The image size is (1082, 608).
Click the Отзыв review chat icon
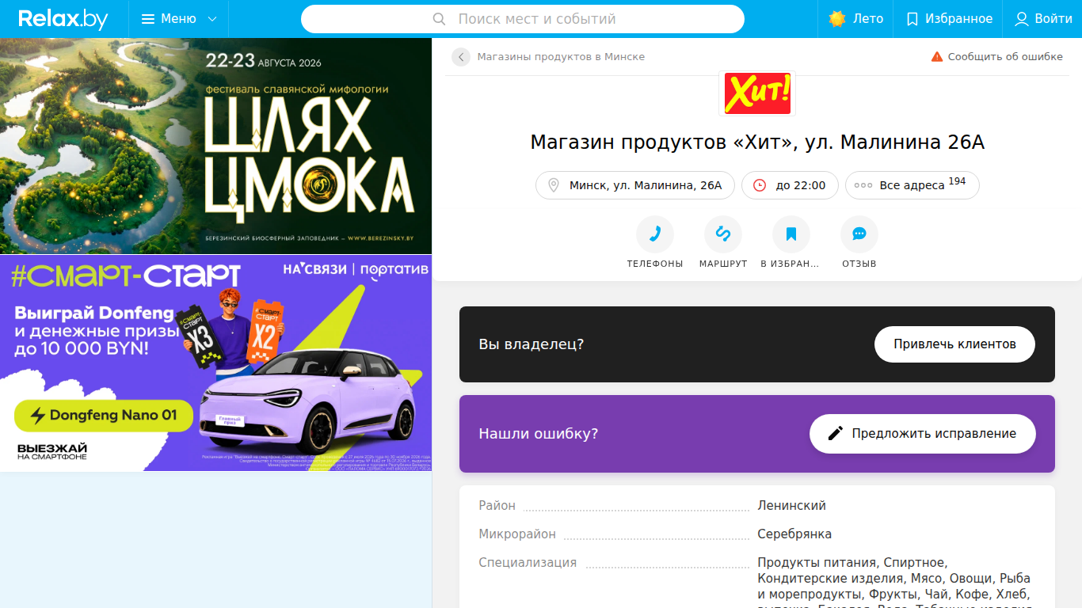tap(859, 234)
